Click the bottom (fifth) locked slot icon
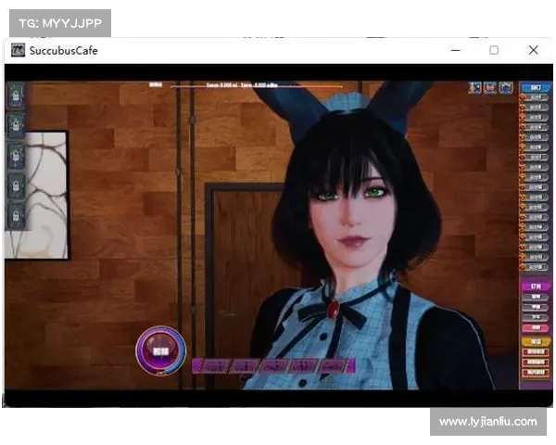This screenshot has height=445, width=556. pos(16,216)
